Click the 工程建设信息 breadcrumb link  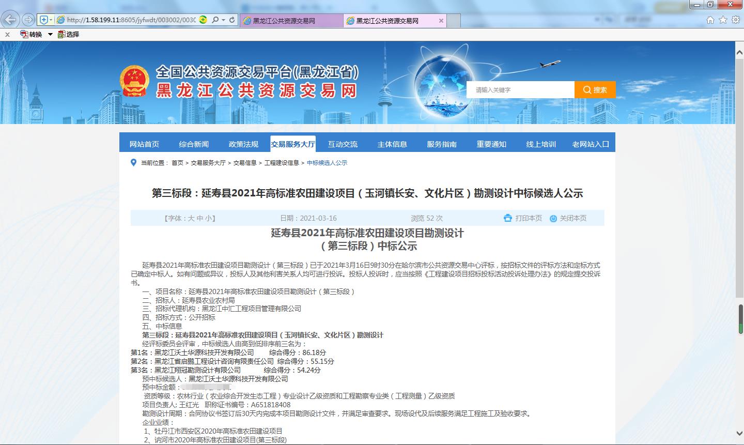[282, 163]
